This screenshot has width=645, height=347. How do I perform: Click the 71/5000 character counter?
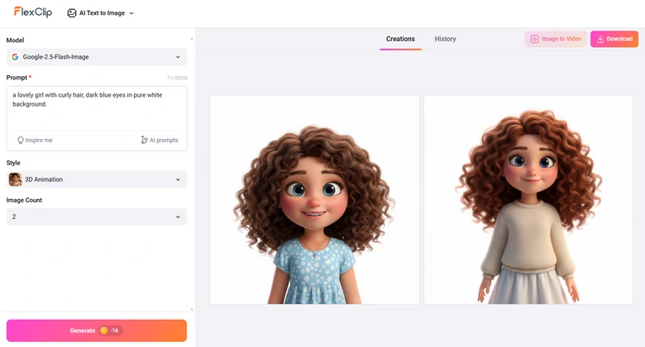tap(177, 78)
